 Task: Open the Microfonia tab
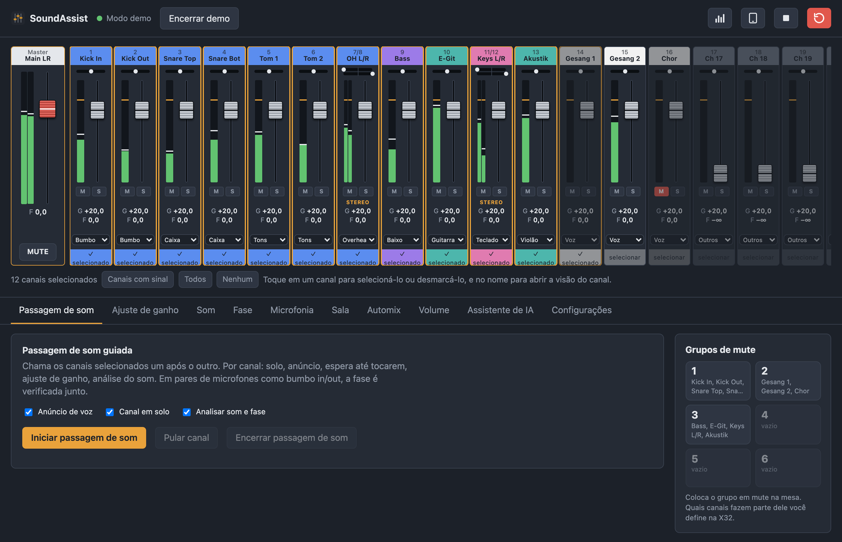[x=292, y=310]
